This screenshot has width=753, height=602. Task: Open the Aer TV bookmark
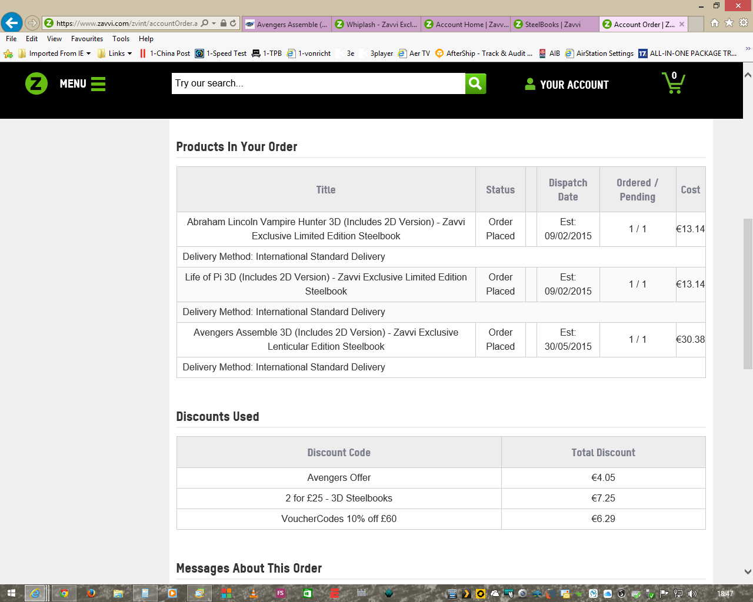pyautogui.click(x=414, y=53)
